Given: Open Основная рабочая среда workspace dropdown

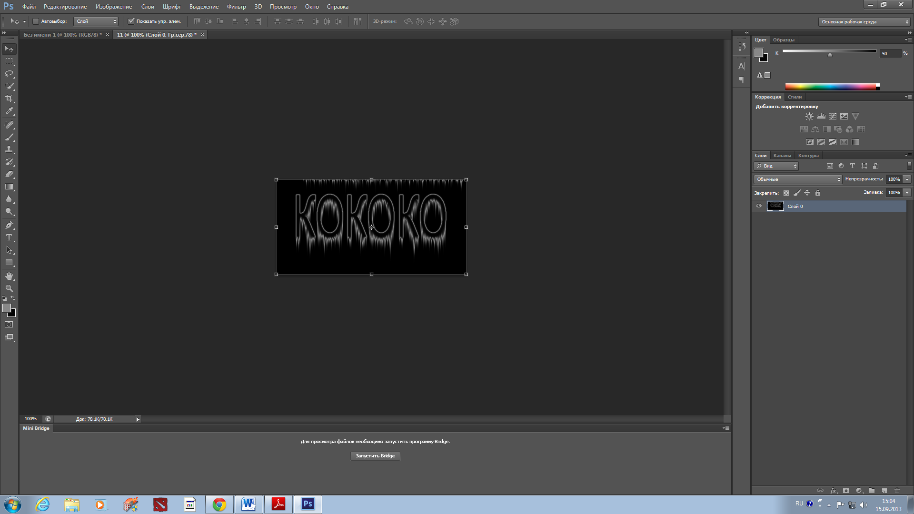Looking at the screenshot, I should [864, 22].
